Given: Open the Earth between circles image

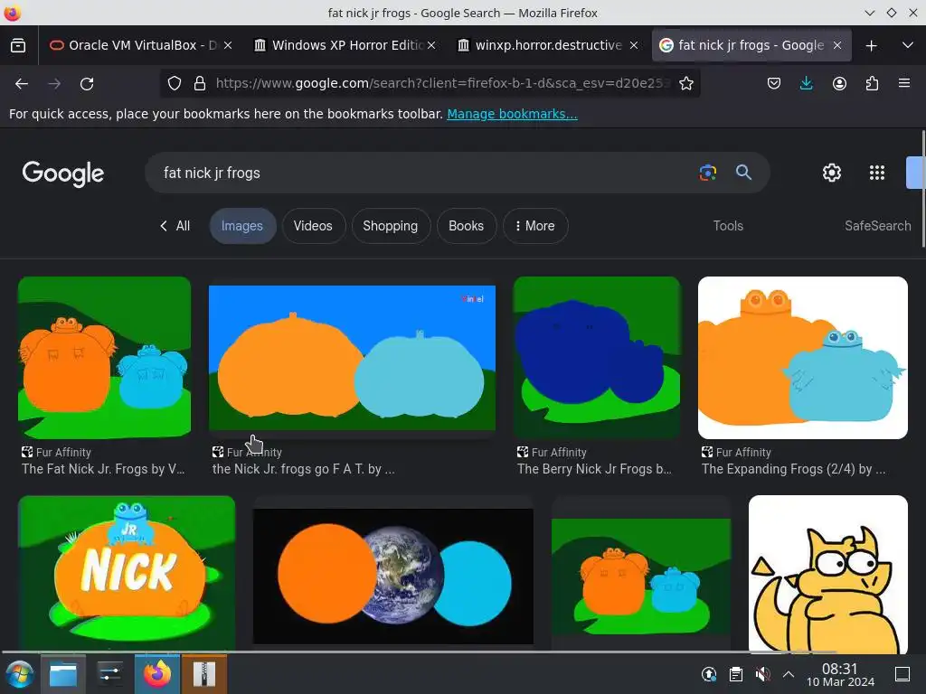Looking at the screenshot, I should point(393,576).
